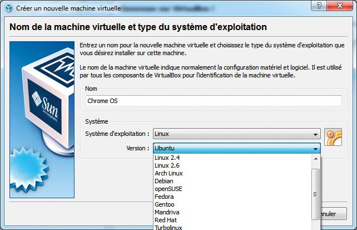This screenshot has height=230, width=357.
Task: Open the help question mark button
Action: coord(319,6)
